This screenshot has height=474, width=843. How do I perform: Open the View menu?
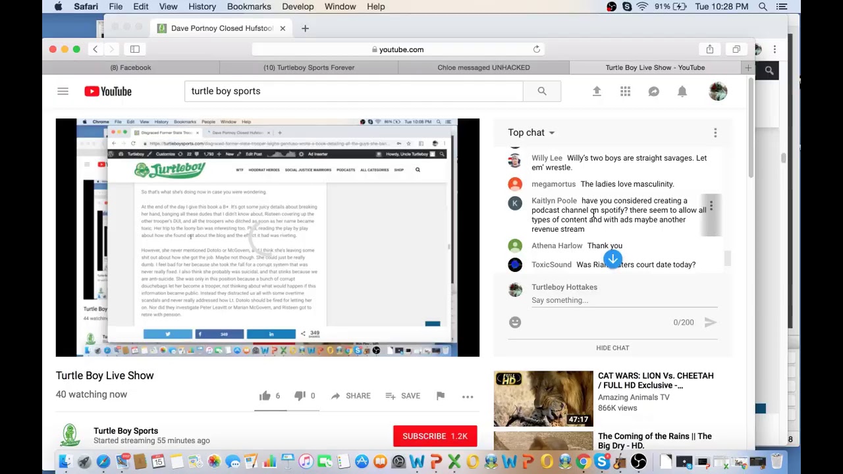(x=168, y=7)
